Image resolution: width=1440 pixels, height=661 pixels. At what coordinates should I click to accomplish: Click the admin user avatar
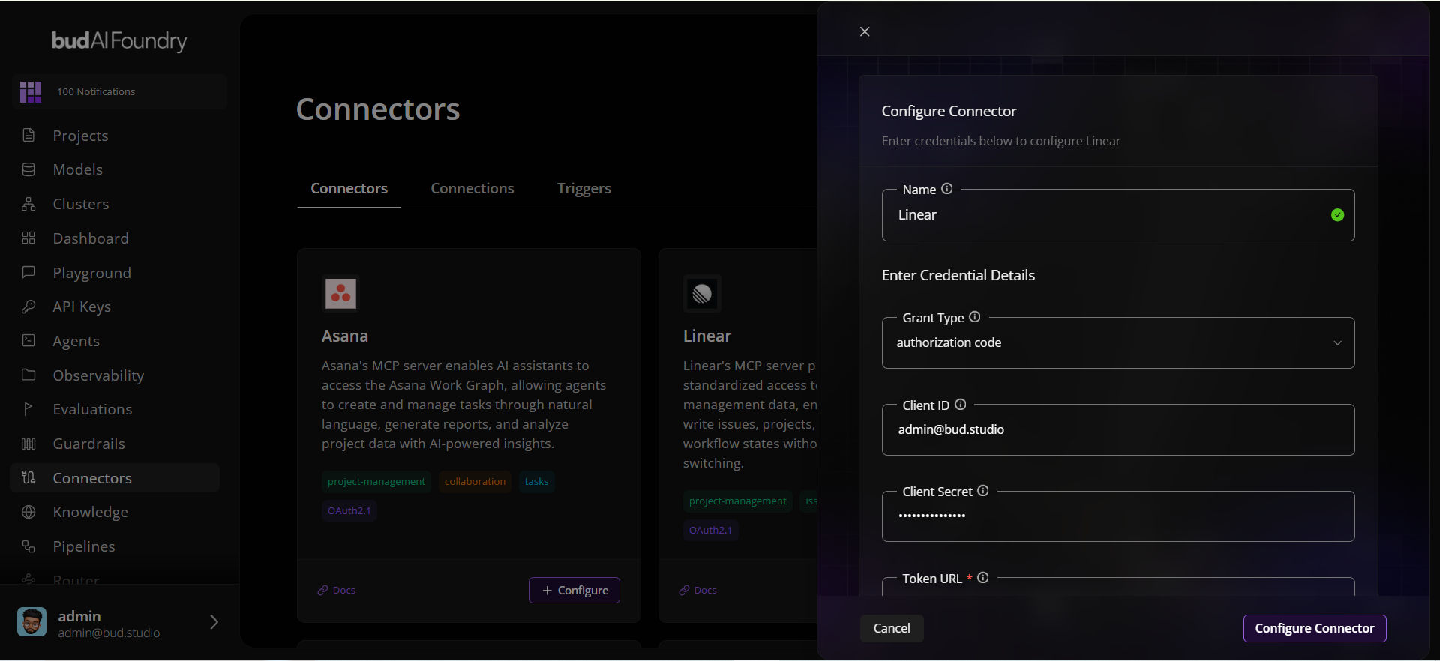pos(31,622)
